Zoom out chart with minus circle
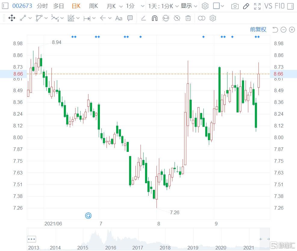The image size is (297, 251). pyautogui.click(x=283, y=30)
